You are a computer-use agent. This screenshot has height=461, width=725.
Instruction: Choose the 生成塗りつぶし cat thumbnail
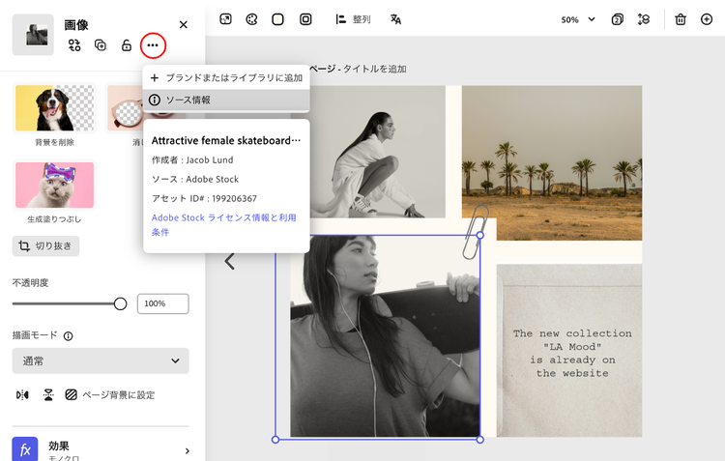pos(54,185)
